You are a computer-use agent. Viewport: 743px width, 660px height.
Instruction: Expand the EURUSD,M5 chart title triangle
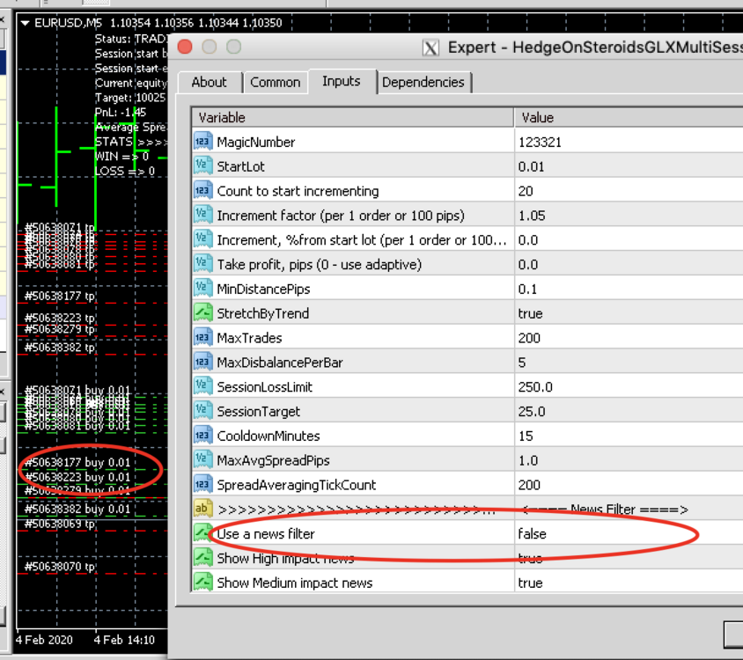25,23
